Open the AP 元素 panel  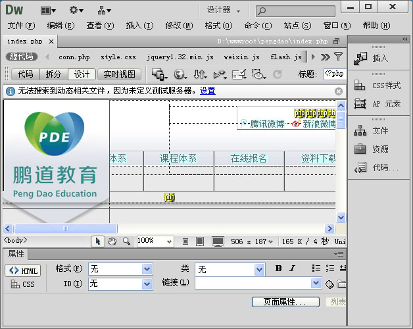(379, 104)
